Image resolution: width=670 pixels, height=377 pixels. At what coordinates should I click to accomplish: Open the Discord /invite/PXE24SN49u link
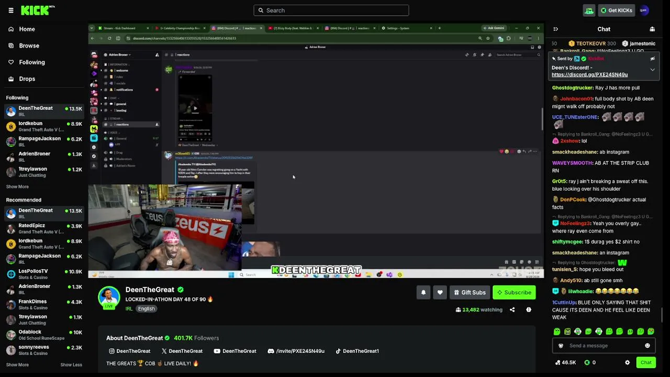tap(296, 351)
